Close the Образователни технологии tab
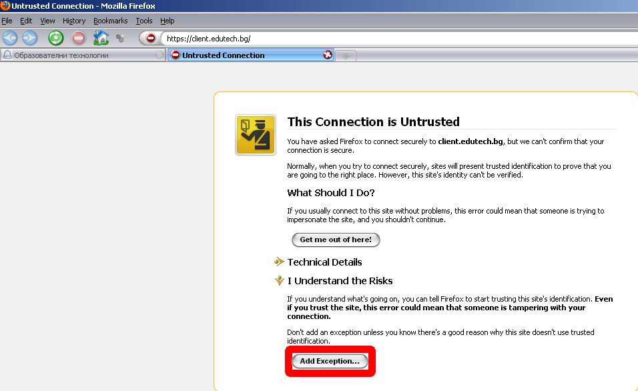Viewport: 638px width, 391px height. tap(159, 55)
